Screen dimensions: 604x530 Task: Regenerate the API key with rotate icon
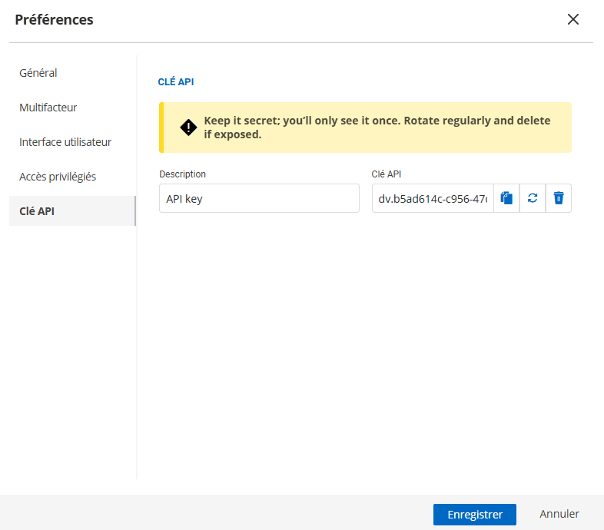(x=533, y=198)
